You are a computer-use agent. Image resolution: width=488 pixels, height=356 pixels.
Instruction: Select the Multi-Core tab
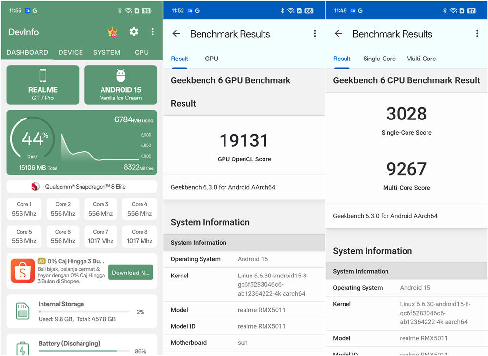coord(421,59)
